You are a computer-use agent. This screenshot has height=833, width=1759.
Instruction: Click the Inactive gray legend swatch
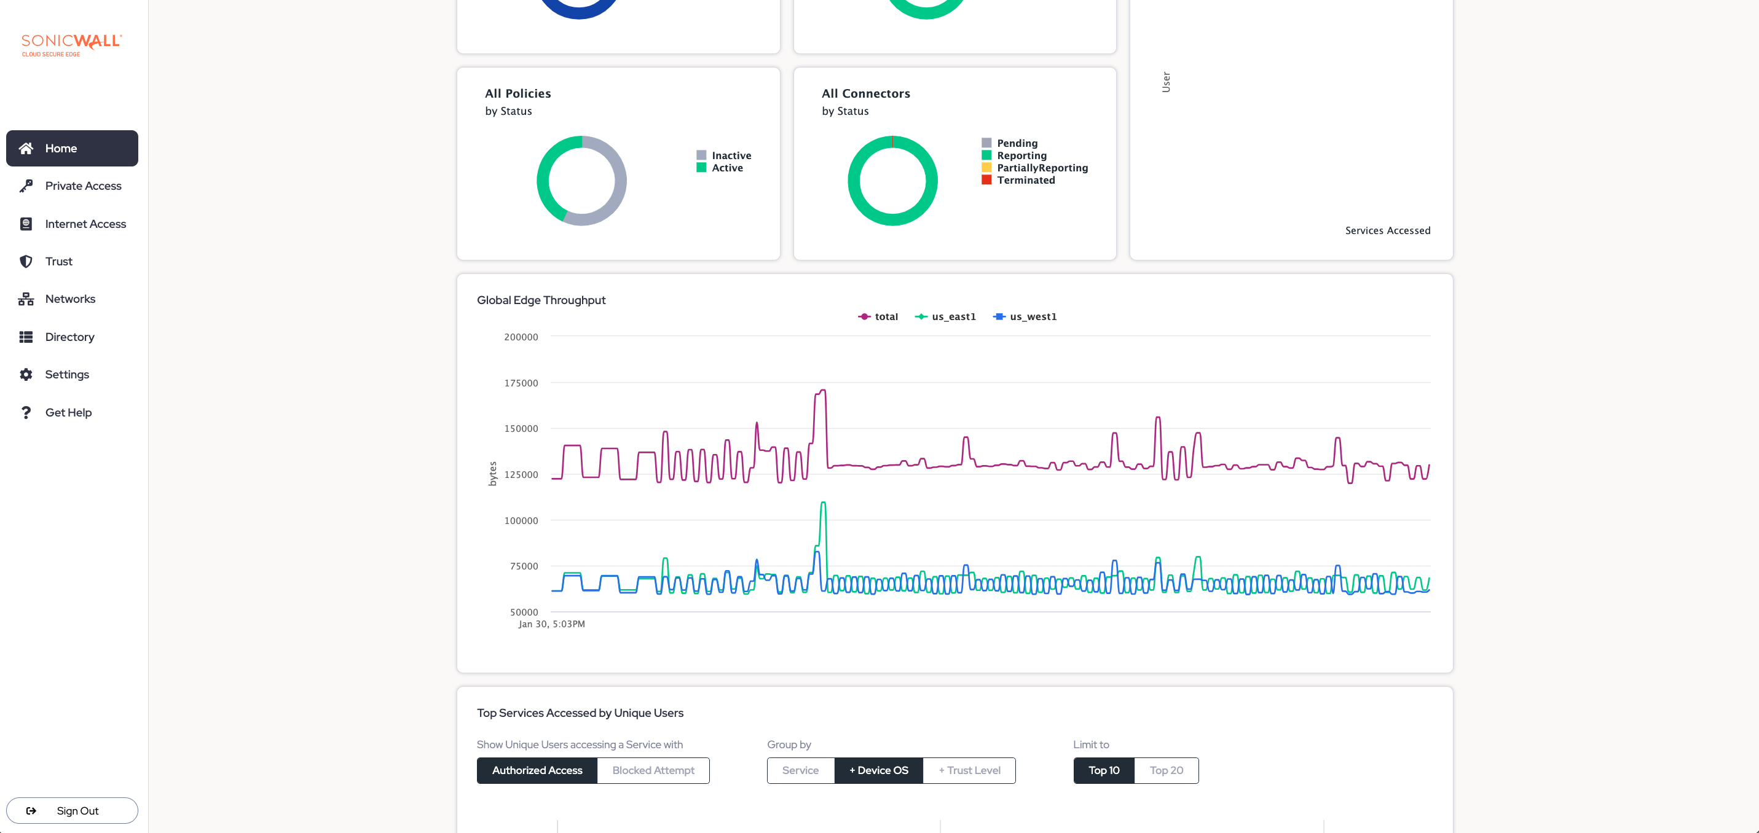(x=701, y=155)
